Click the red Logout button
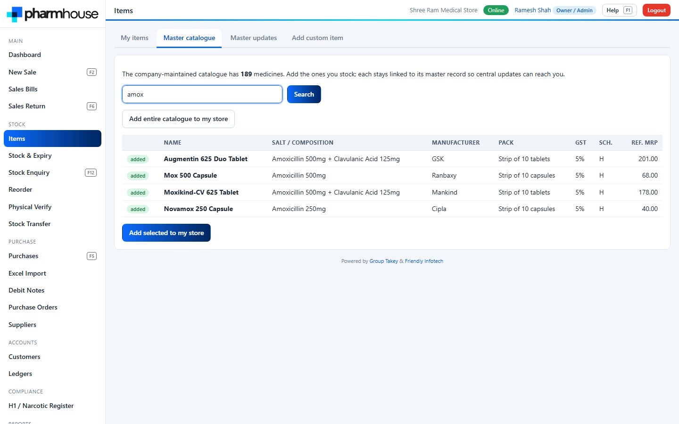Screen dimensions: 679x424 656,10
